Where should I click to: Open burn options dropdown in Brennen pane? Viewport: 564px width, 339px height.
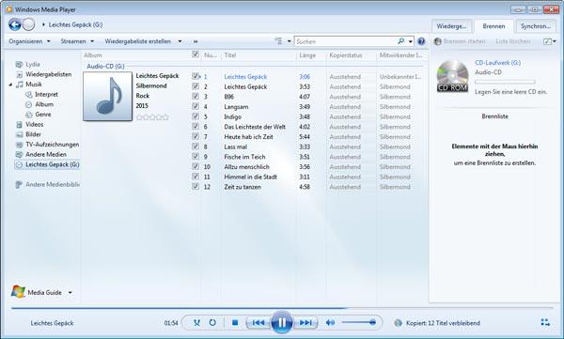click(550, 41)
